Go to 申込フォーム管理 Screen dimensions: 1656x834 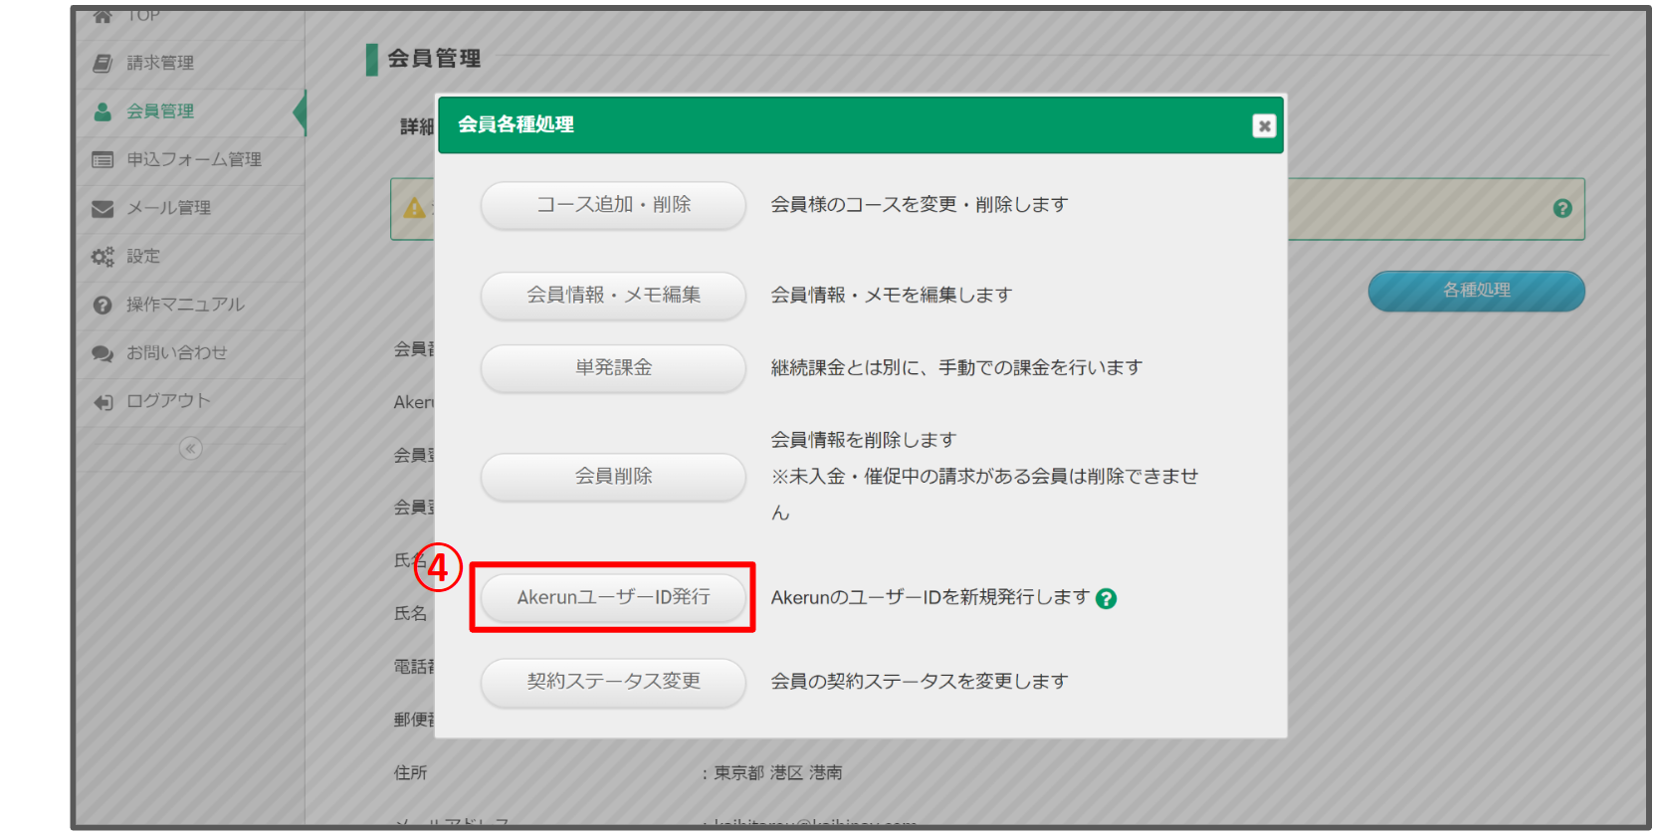coord(193,159)
